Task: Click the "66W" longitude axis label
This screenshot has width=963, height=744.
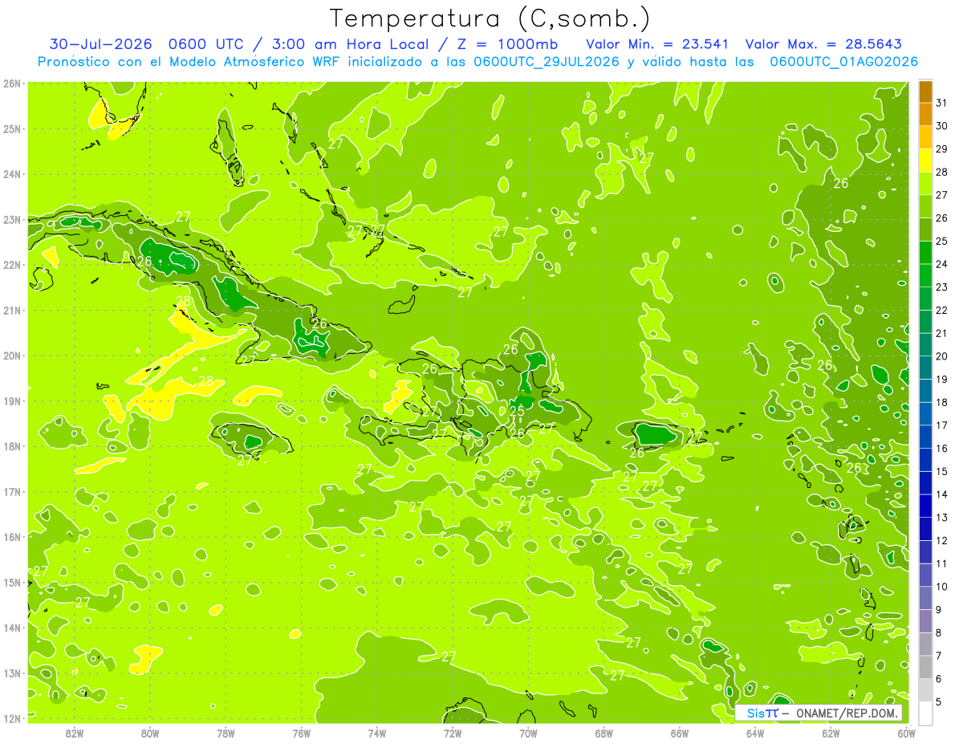Action: click(680, 734)
